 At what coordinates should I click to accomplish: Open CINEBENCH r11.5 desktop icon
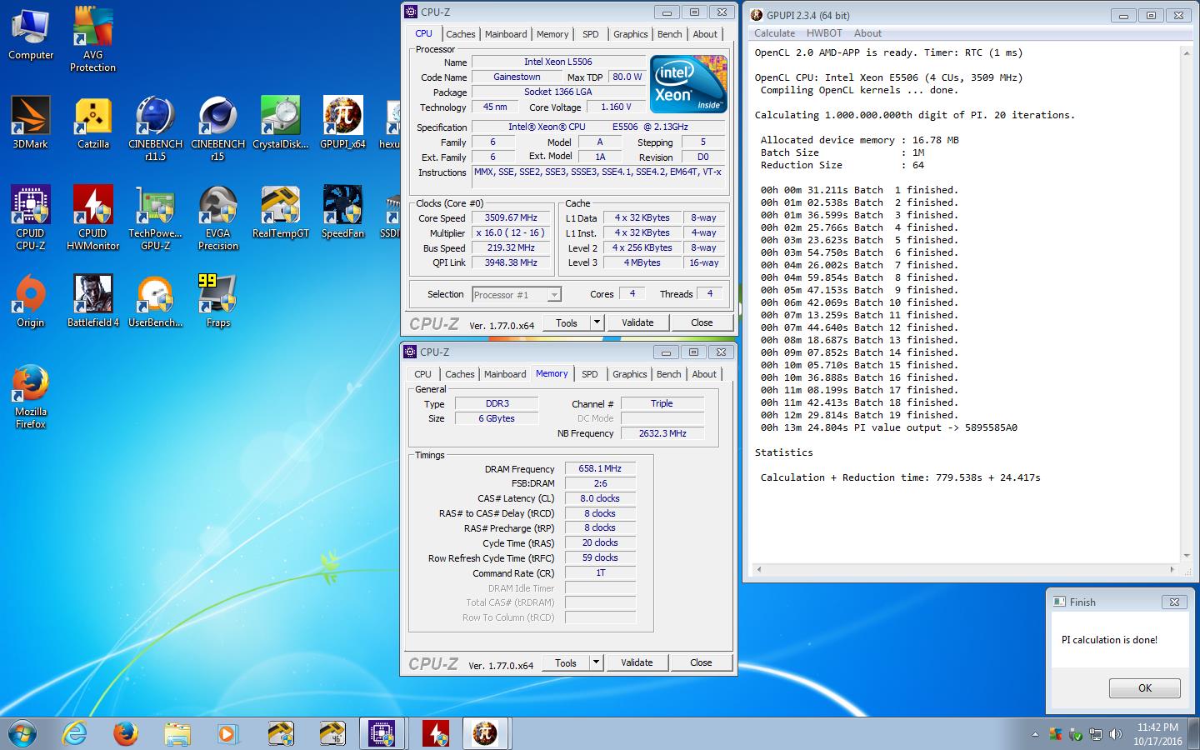tap(155, 128)
